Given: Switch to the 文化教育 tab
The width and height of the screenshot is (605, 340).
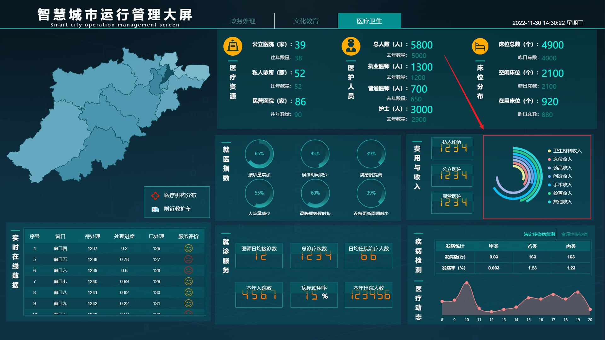Looking at the screenshot, I should [306, 21].
